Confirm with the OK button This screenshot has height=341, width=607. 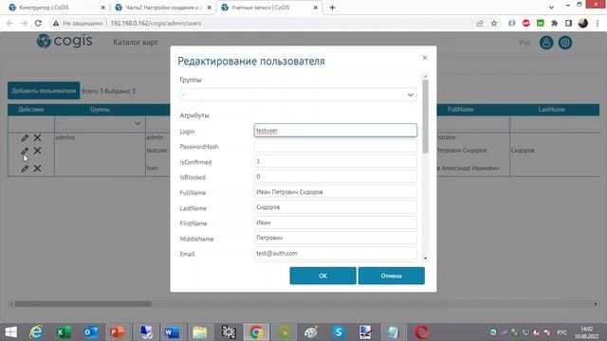(x=322, y=276)
